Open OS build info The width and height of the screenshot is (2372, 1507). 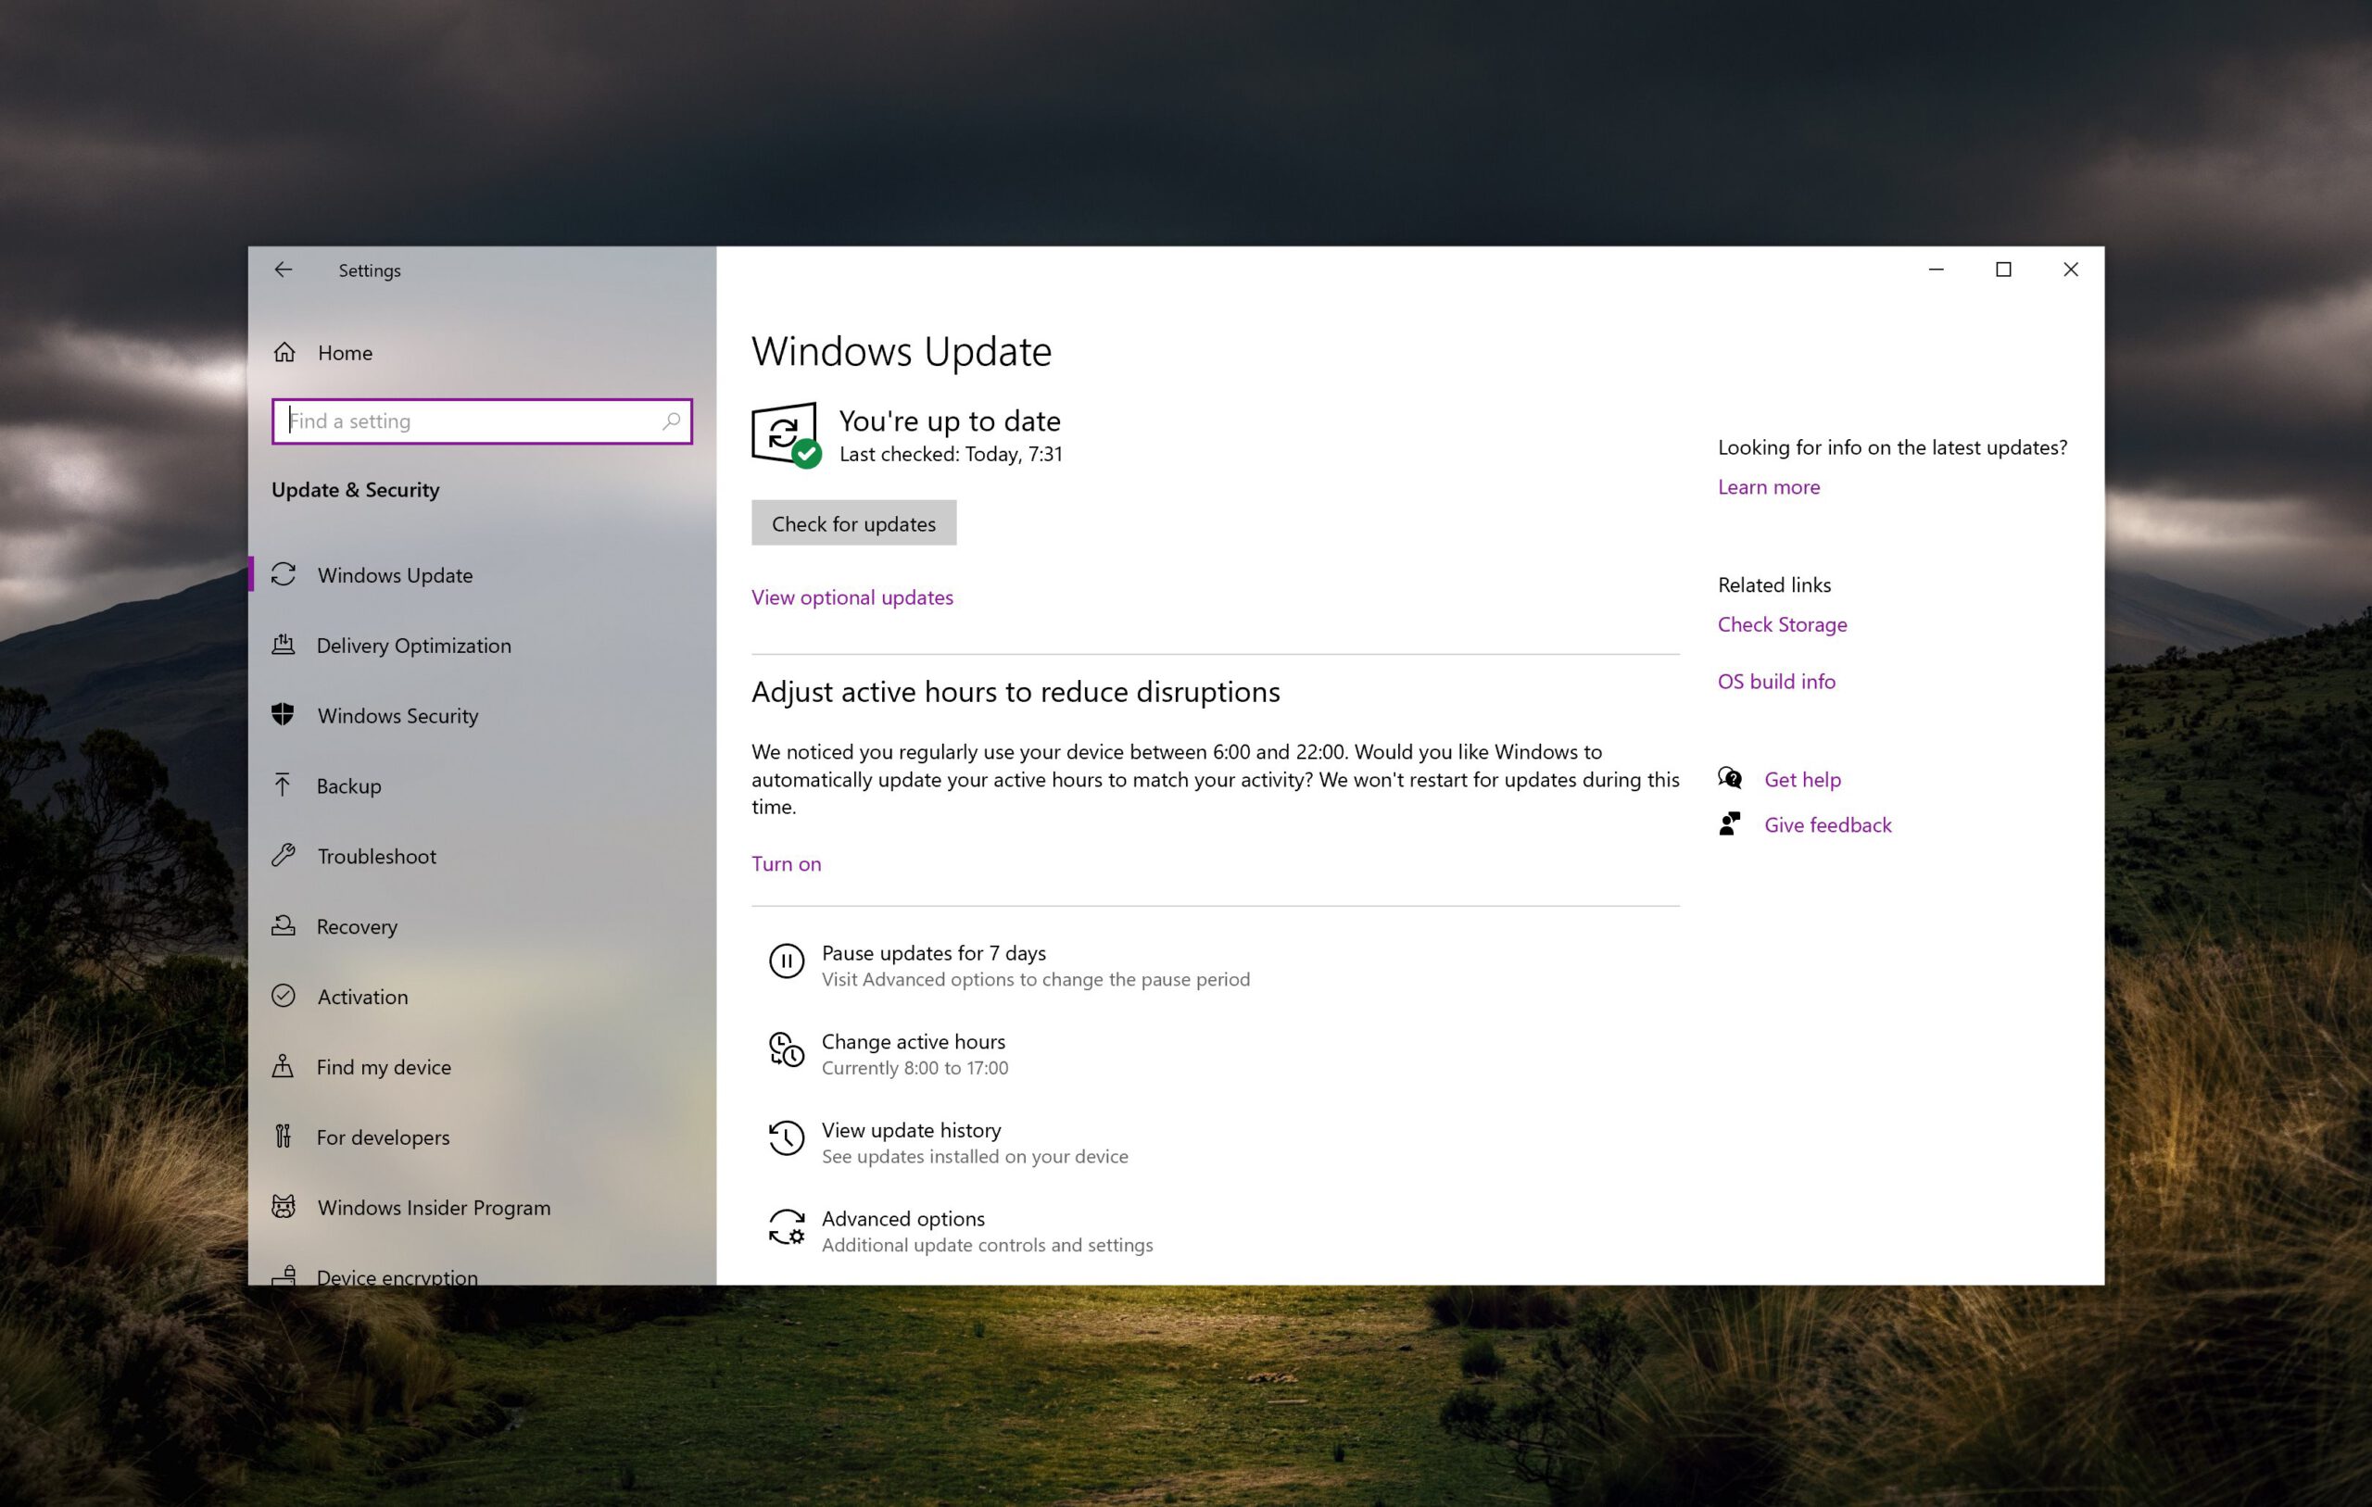pyautogui.click(x=1775, y=681)
